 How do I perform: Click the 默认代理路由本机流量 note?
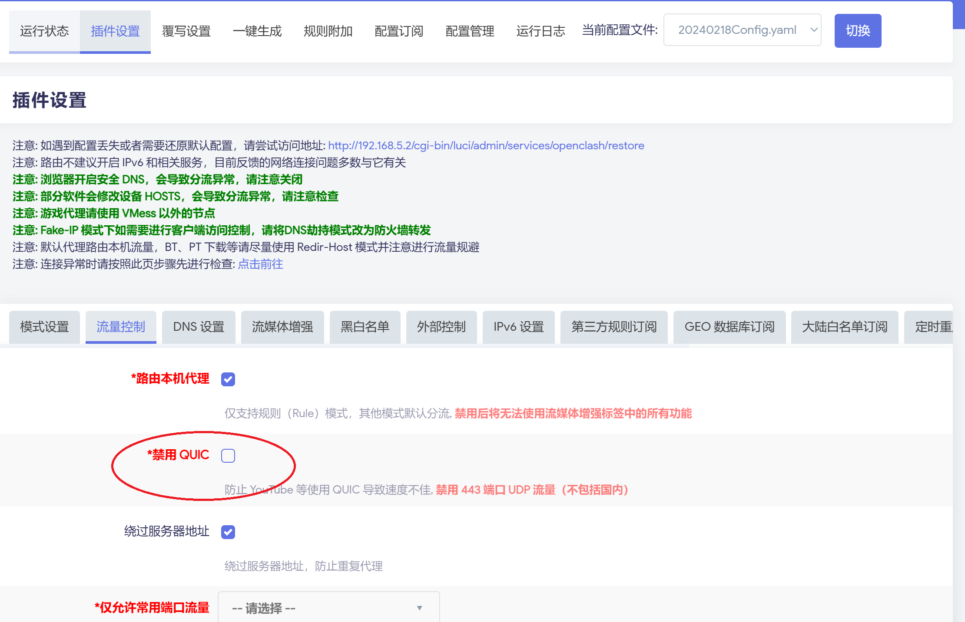[246, 247]
